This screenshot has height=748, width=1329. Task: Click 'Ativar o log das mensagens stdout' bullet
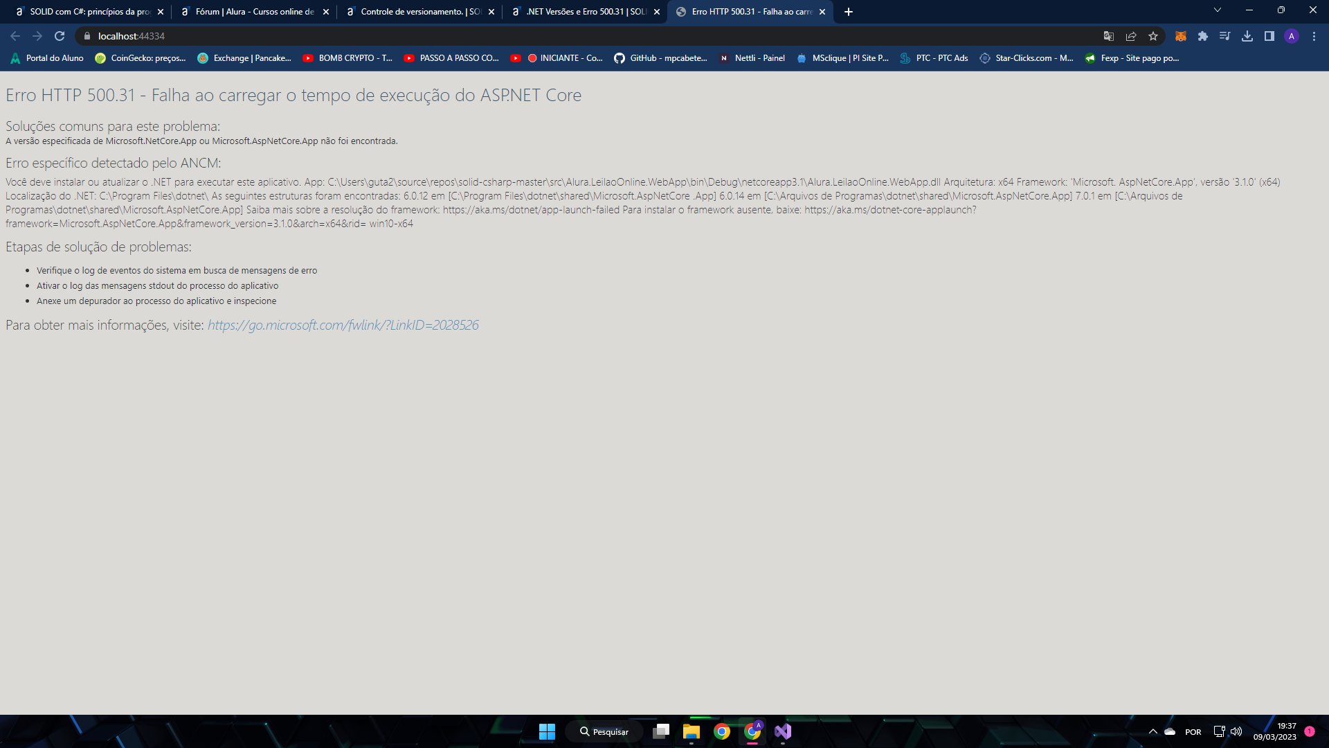click(x=157, y=286)
